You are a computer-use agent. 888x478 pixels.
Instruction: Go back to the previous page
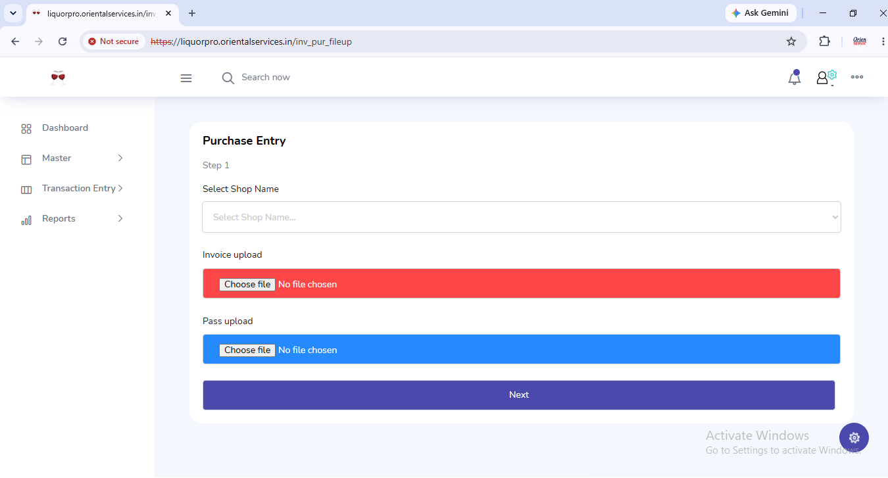coord(15,41)
